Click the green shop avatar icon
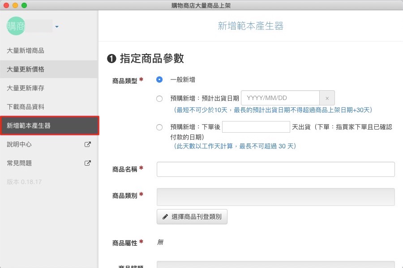The height and width of the screenshot is (268, 403). click(16, 26)
